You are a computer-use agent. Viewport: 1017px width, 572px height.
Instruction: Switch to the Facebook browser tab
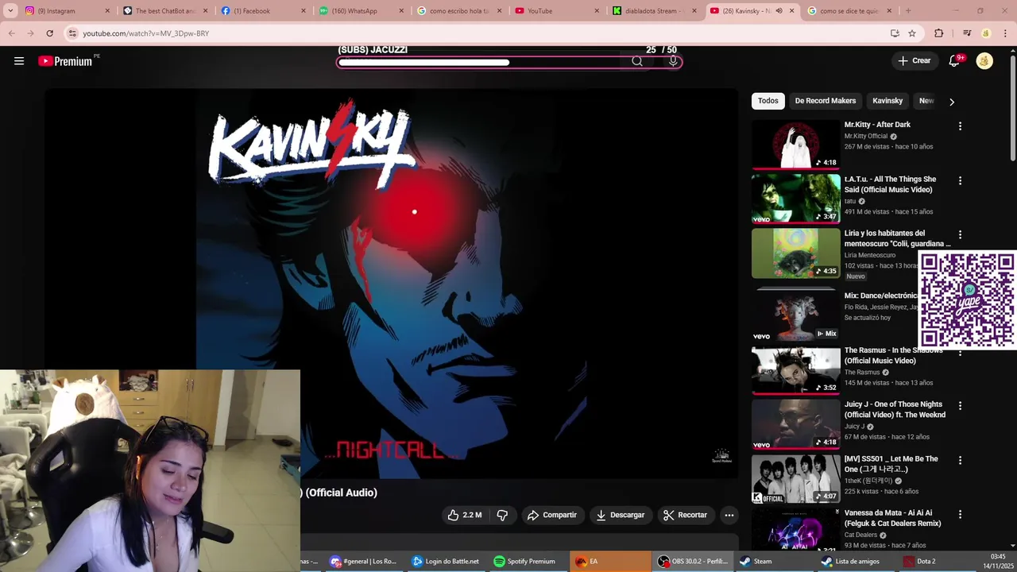pos(264,11)
